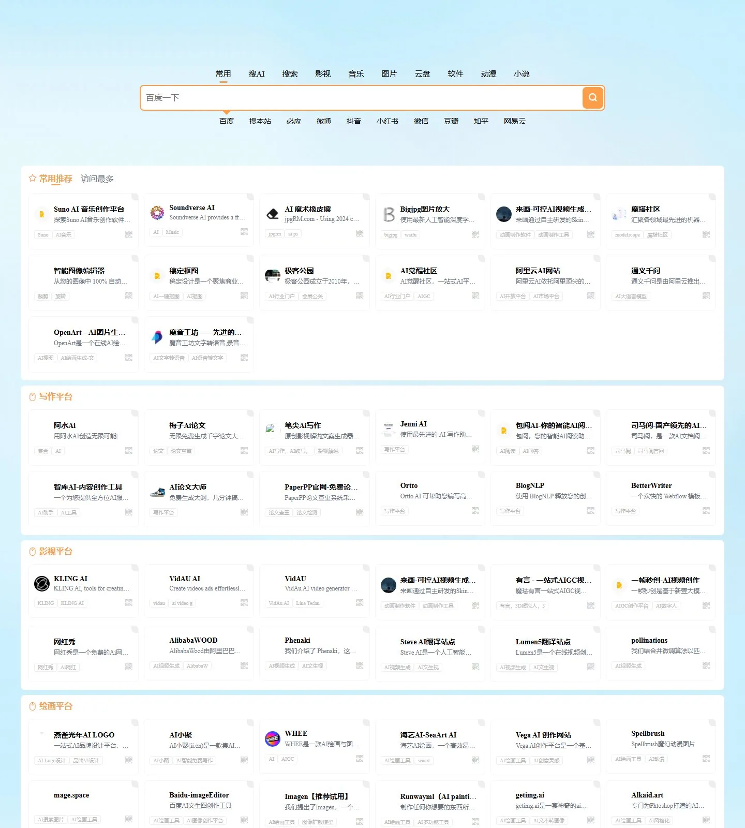Choose 小红书 as the search engine
The image size is (745, 828).
(388, 121)
